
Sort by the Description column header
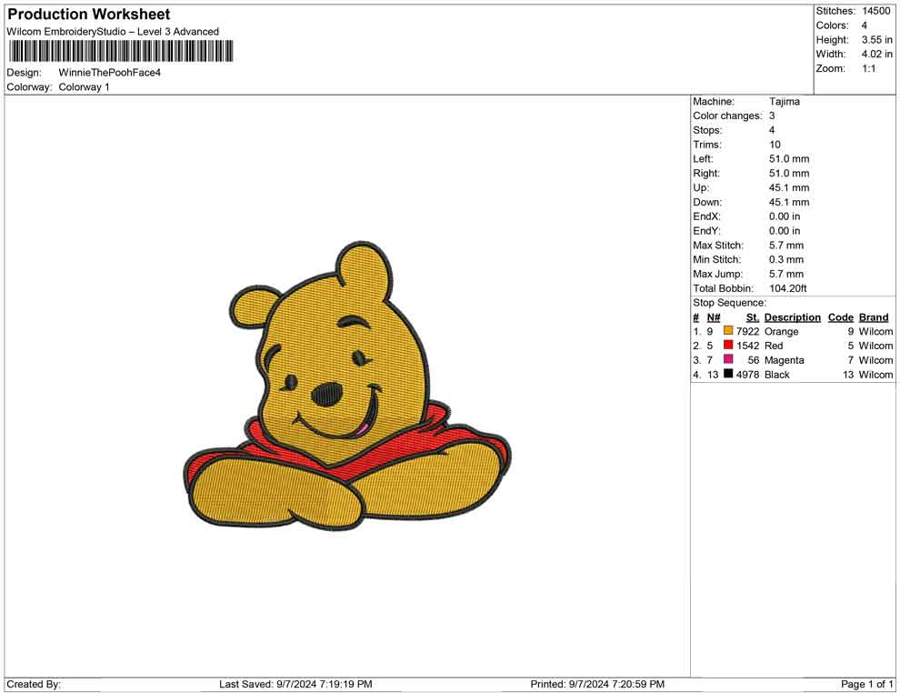[x=792, y=316]
